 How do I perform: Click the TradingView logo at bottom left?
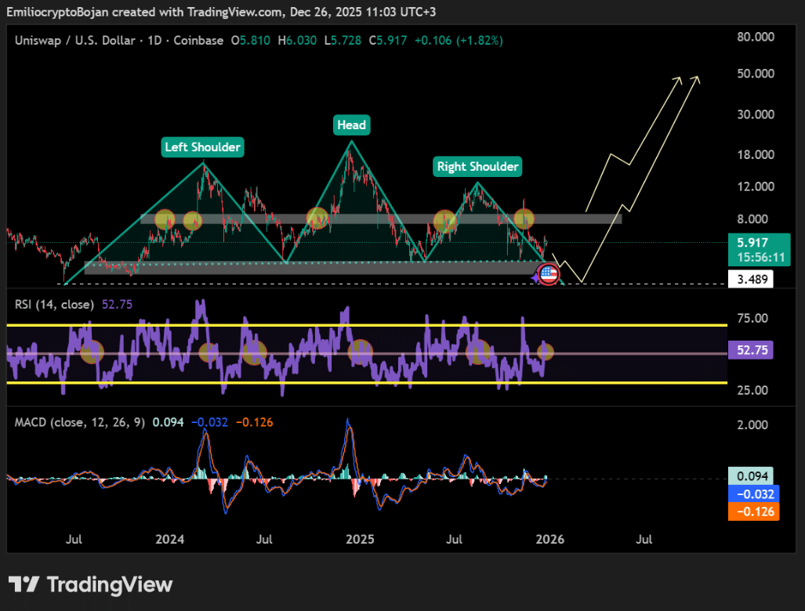tap(91, 584)
